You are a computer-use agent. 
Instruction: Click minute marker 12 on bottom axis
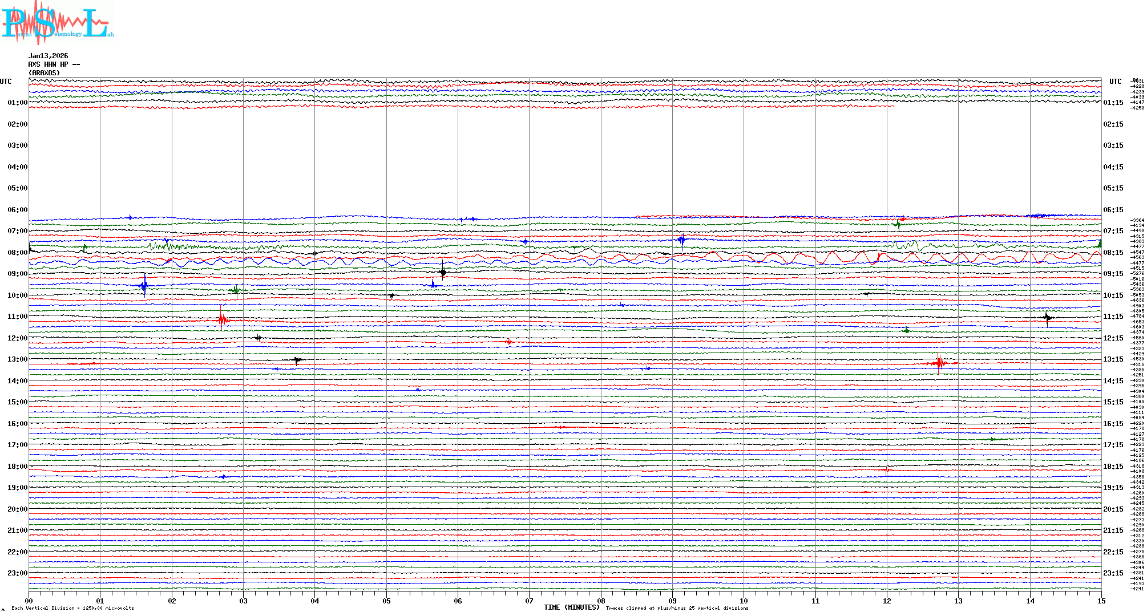887,601
